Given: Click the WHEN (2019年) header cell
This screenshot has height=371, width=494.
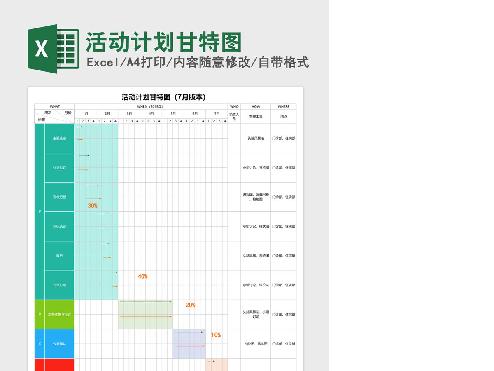Looking at the screenshot, I should [151, 106].
